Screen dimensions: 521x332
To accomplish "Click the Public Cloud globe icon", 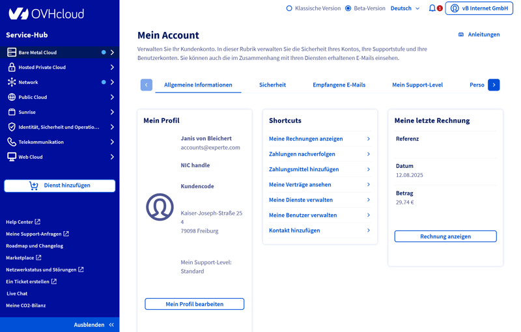I will [x=12, y=97].
